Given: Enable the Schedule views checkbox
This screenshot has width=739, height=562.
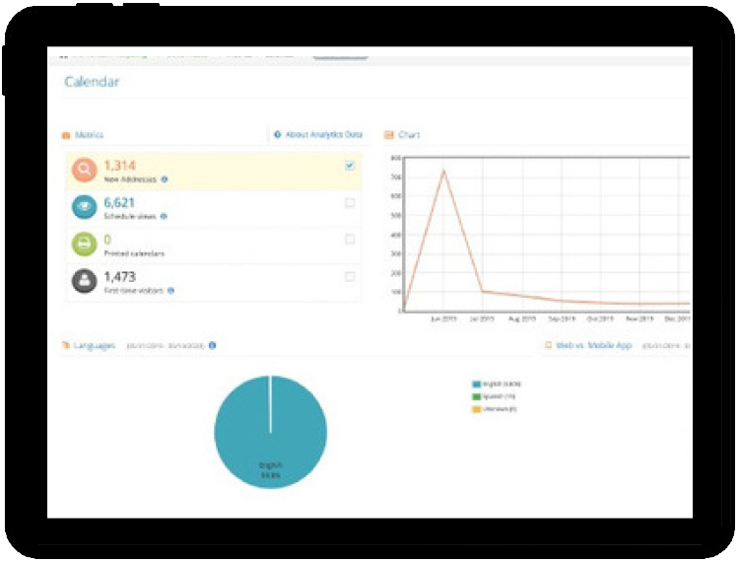Looking at the screenshot, I should [350, 203].
